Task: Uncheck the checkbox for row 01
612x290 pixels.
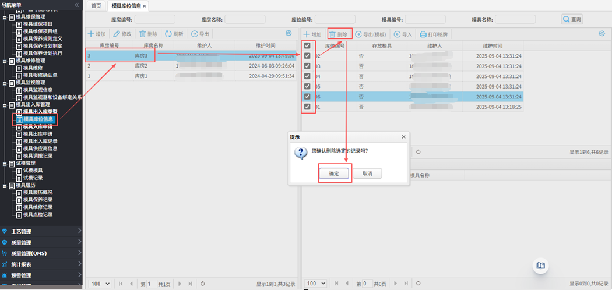Action: tap(307, 107)
